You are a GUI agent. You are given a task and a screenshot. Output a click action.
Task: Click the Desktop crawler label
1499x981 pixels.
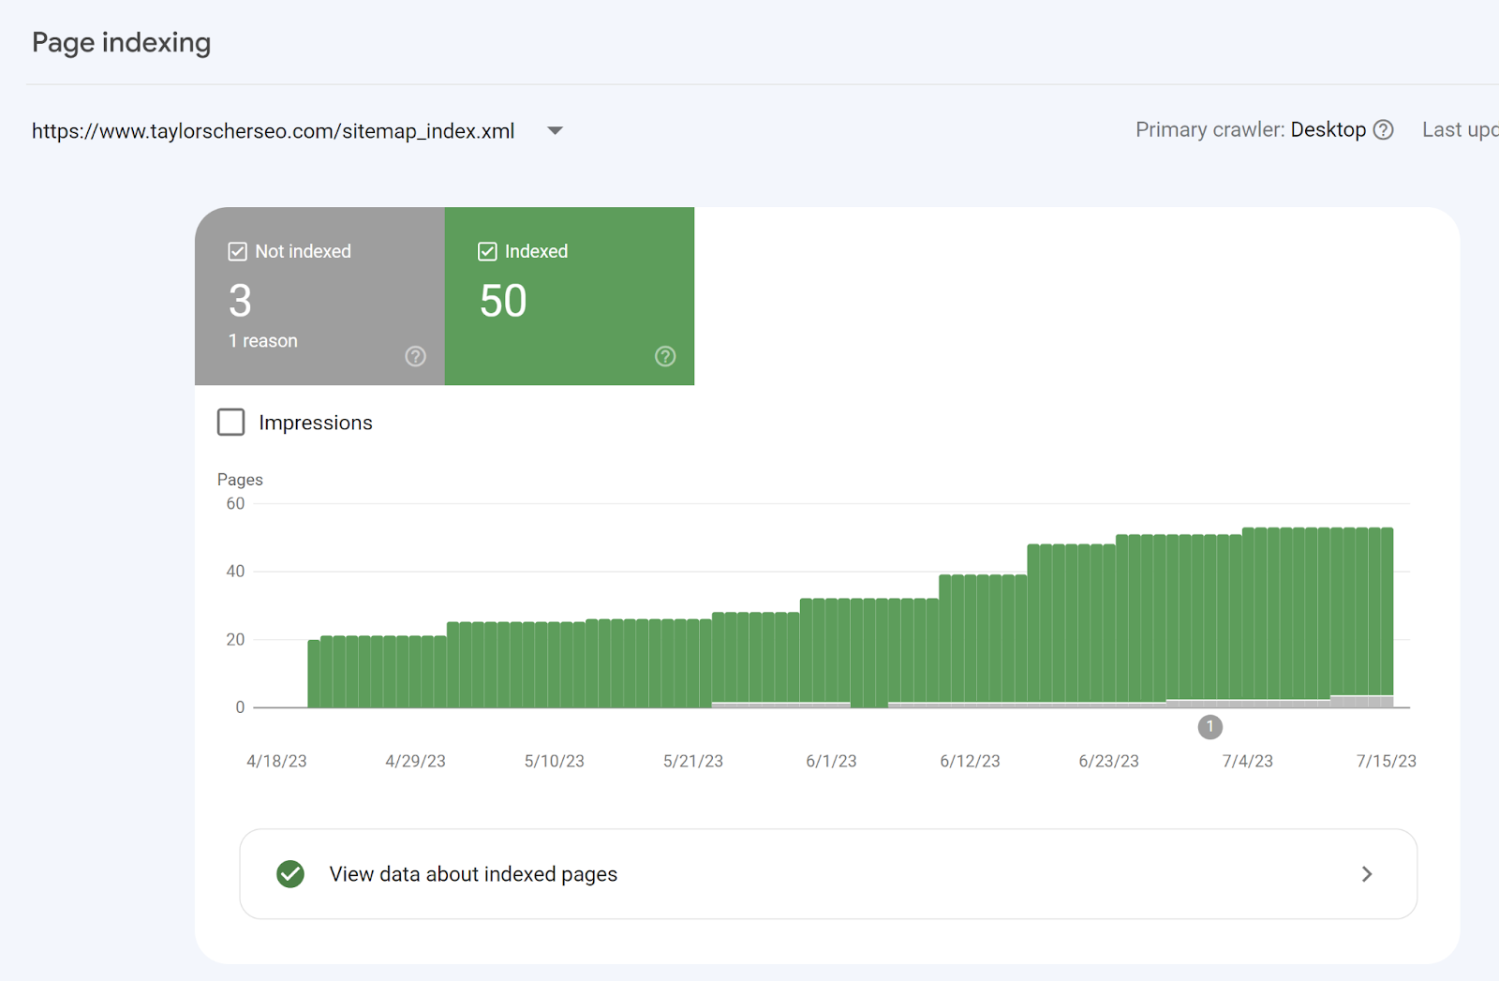coord(1328,130)
